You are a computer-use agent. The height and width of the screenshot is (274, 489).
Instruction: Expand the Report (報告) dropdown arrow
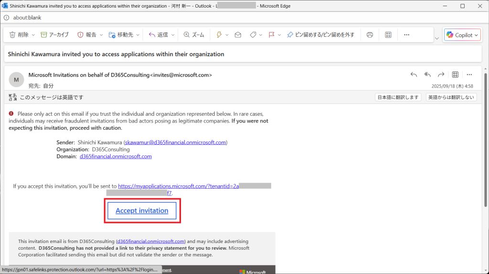coord(101,35)
